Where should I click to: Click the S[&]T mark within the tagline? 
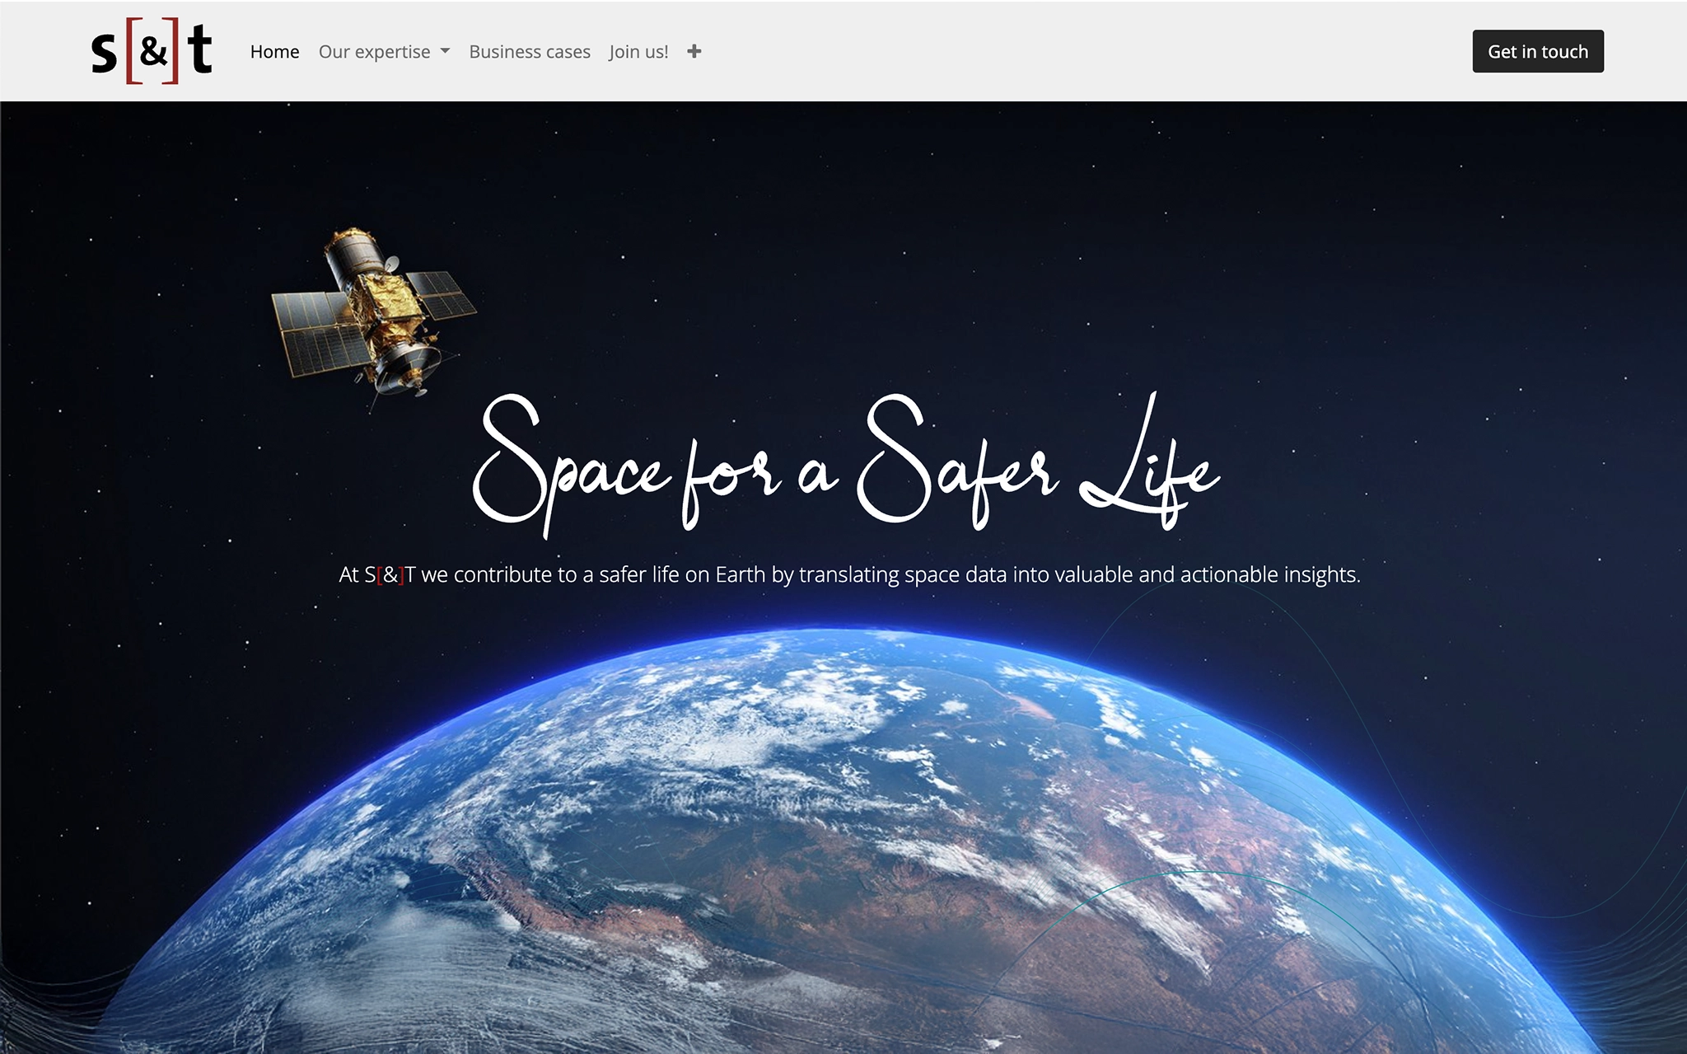[389, 575]
